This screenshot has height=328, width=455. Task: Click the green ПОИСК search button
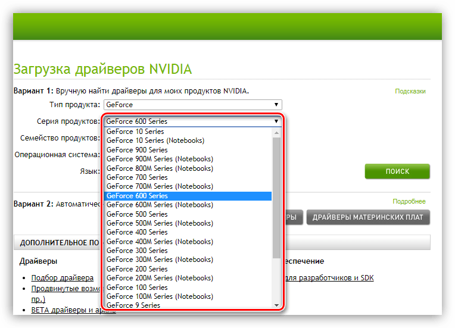pos(397,171)
